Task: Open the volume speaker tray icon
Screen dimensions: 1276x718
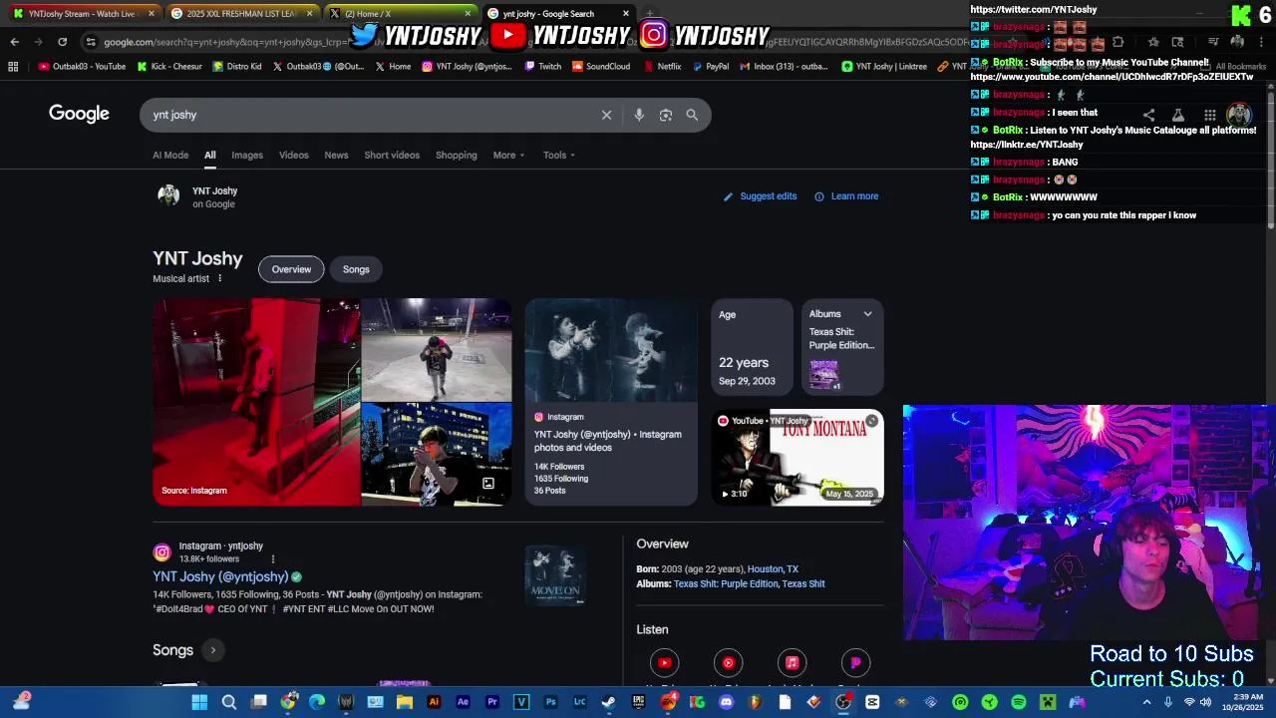Action: coord(1205,702)
